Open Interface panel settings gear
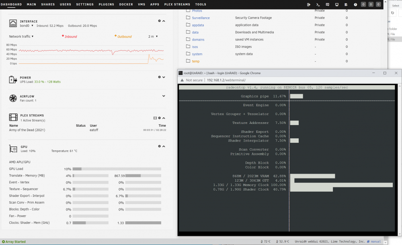The width and height of the screenshot is (402, 245). 159,21
